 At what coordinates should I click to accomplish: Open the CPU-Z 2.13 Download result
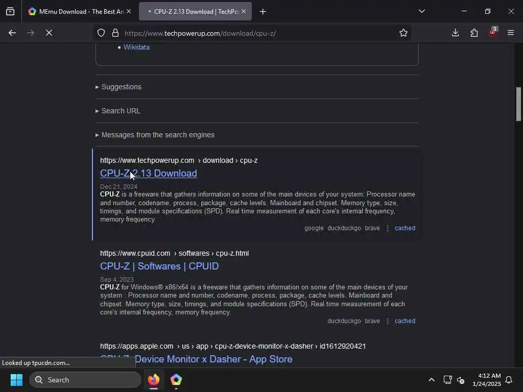[x=149, y=174]
